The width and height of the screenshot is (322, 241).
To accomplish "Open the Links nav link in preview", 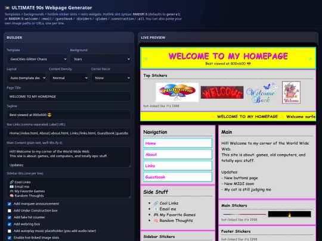I will coord(178,165).
